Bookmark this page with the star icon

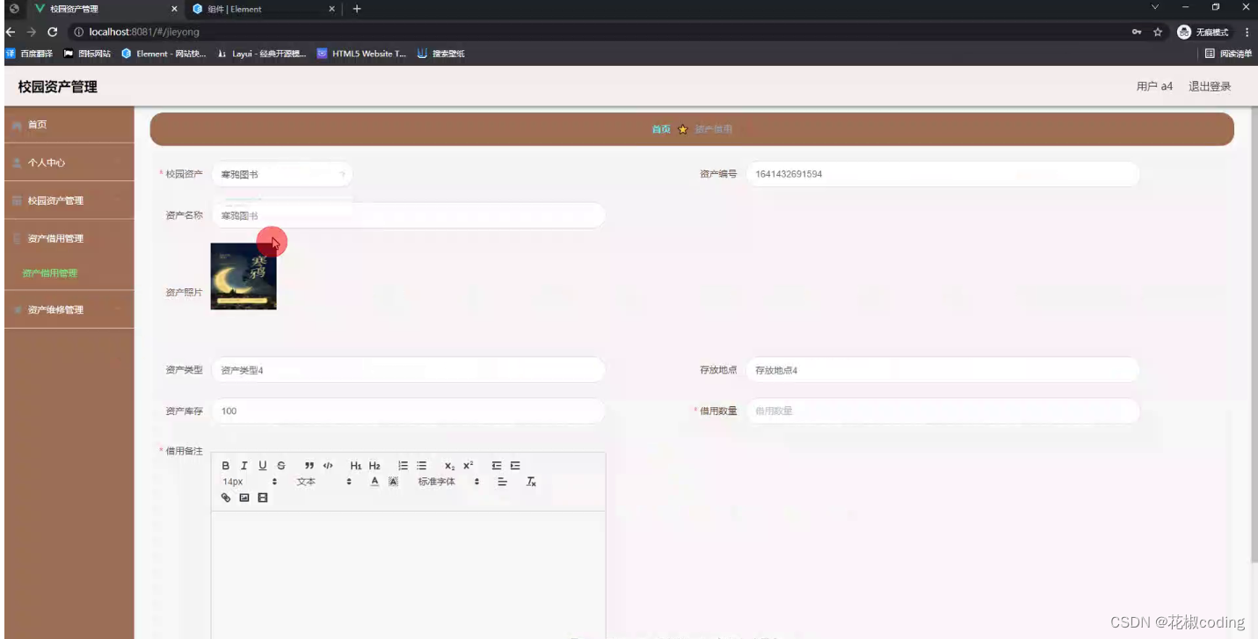click(1158, 32)
